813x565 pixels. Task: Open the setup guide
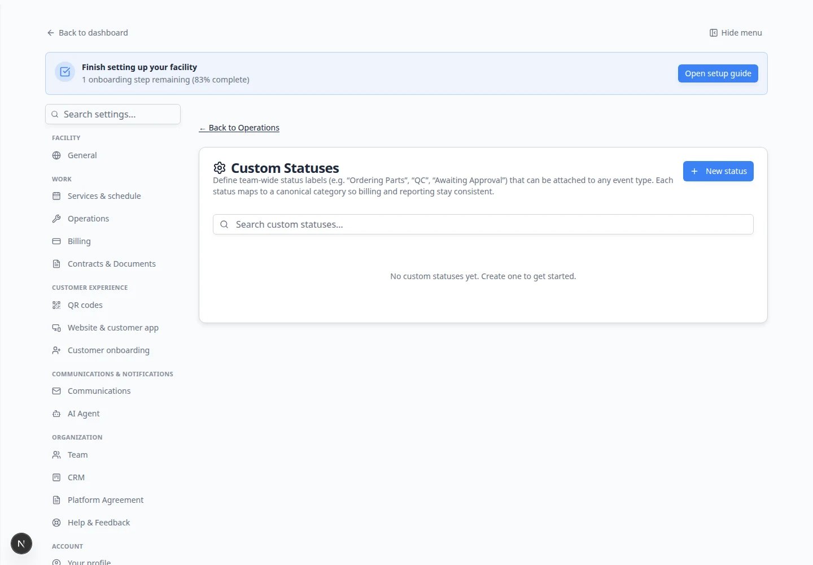[718, 73]
